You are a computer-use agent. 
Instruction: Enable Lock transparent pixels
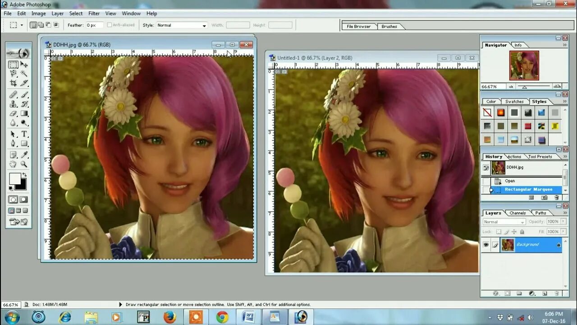[499, 232]
